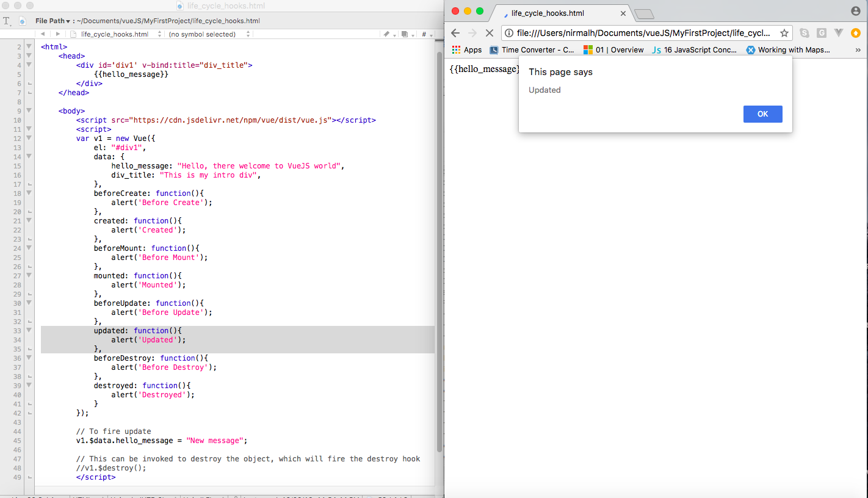Open a new Chrome tab

tap(644, 14)
